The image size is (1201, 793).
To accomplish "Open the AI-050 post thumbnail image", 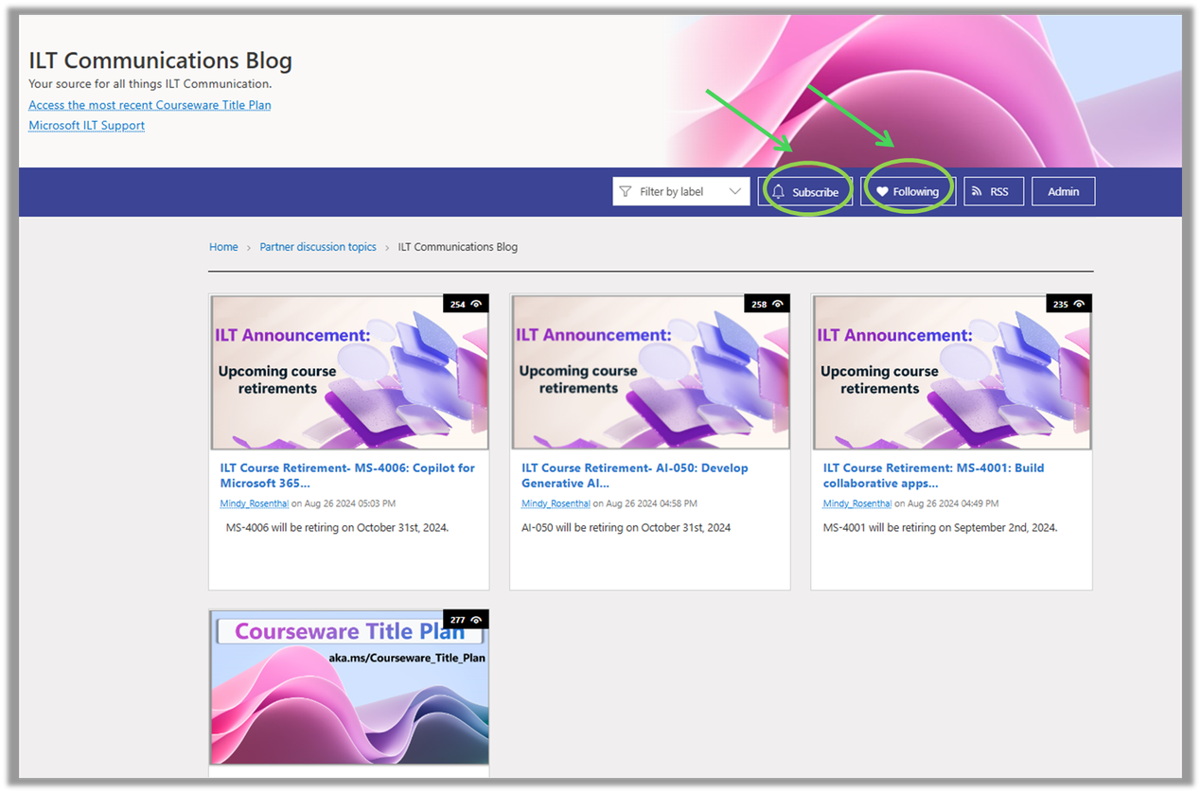I will (650, 372).
